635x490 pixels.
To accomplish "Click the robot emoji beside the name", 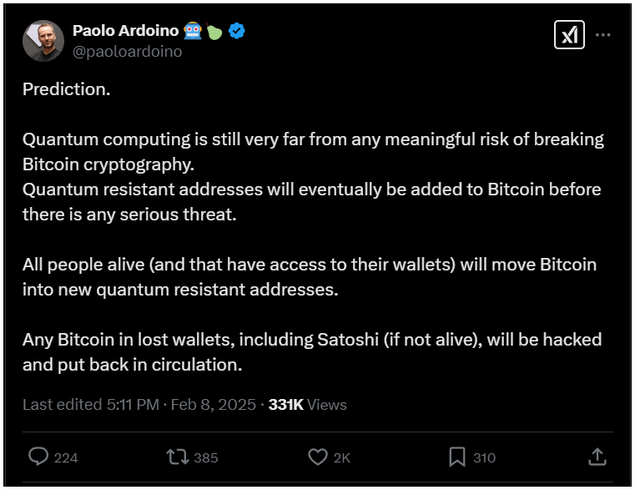I will (193, 31).
